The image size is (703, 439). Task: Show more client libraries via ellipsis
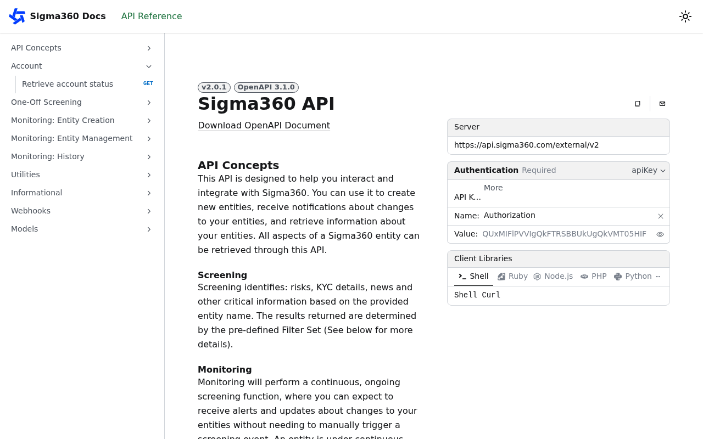(x=658, y=277)
